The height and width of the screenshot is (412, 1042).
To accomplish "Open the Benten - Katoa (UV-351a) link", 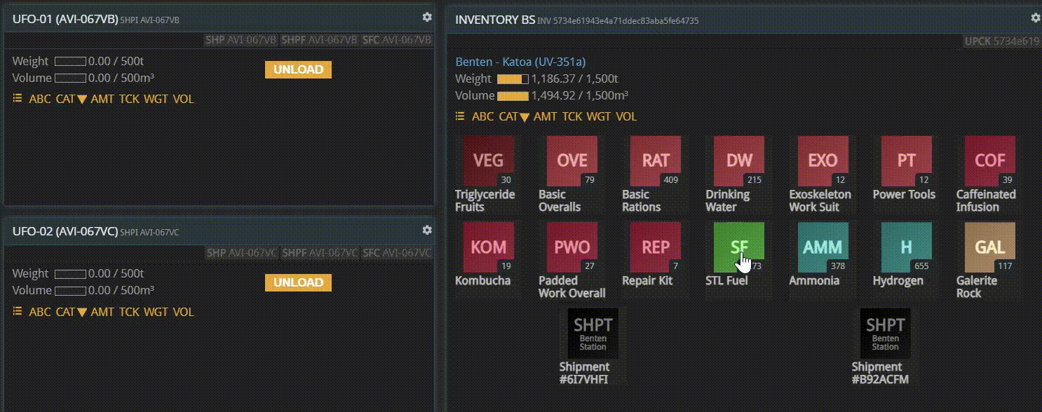I will 520,62.
